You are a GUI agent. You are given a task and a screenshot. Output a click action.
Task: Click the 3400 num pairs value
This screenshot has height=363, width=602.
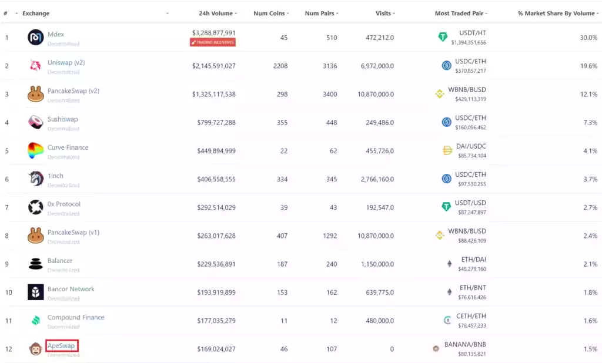pyautogui.click(x=330, y=95)
